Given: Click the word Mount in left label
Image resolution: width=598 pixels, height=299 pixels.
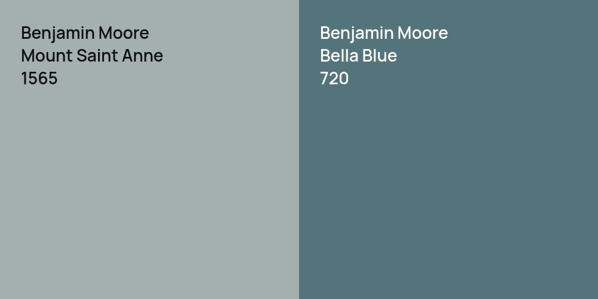Looking at the screenshot, I should pos(46,56).
